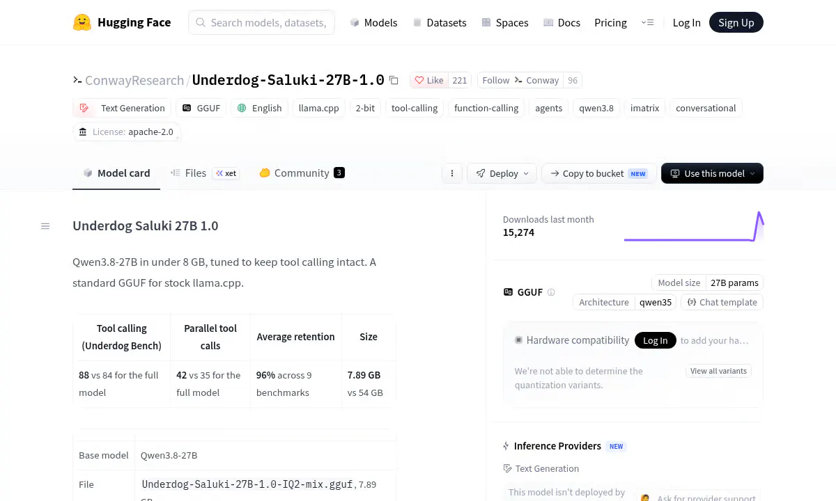836x501 pixels.
Task: Follow Conway organization
Action: 520,80
